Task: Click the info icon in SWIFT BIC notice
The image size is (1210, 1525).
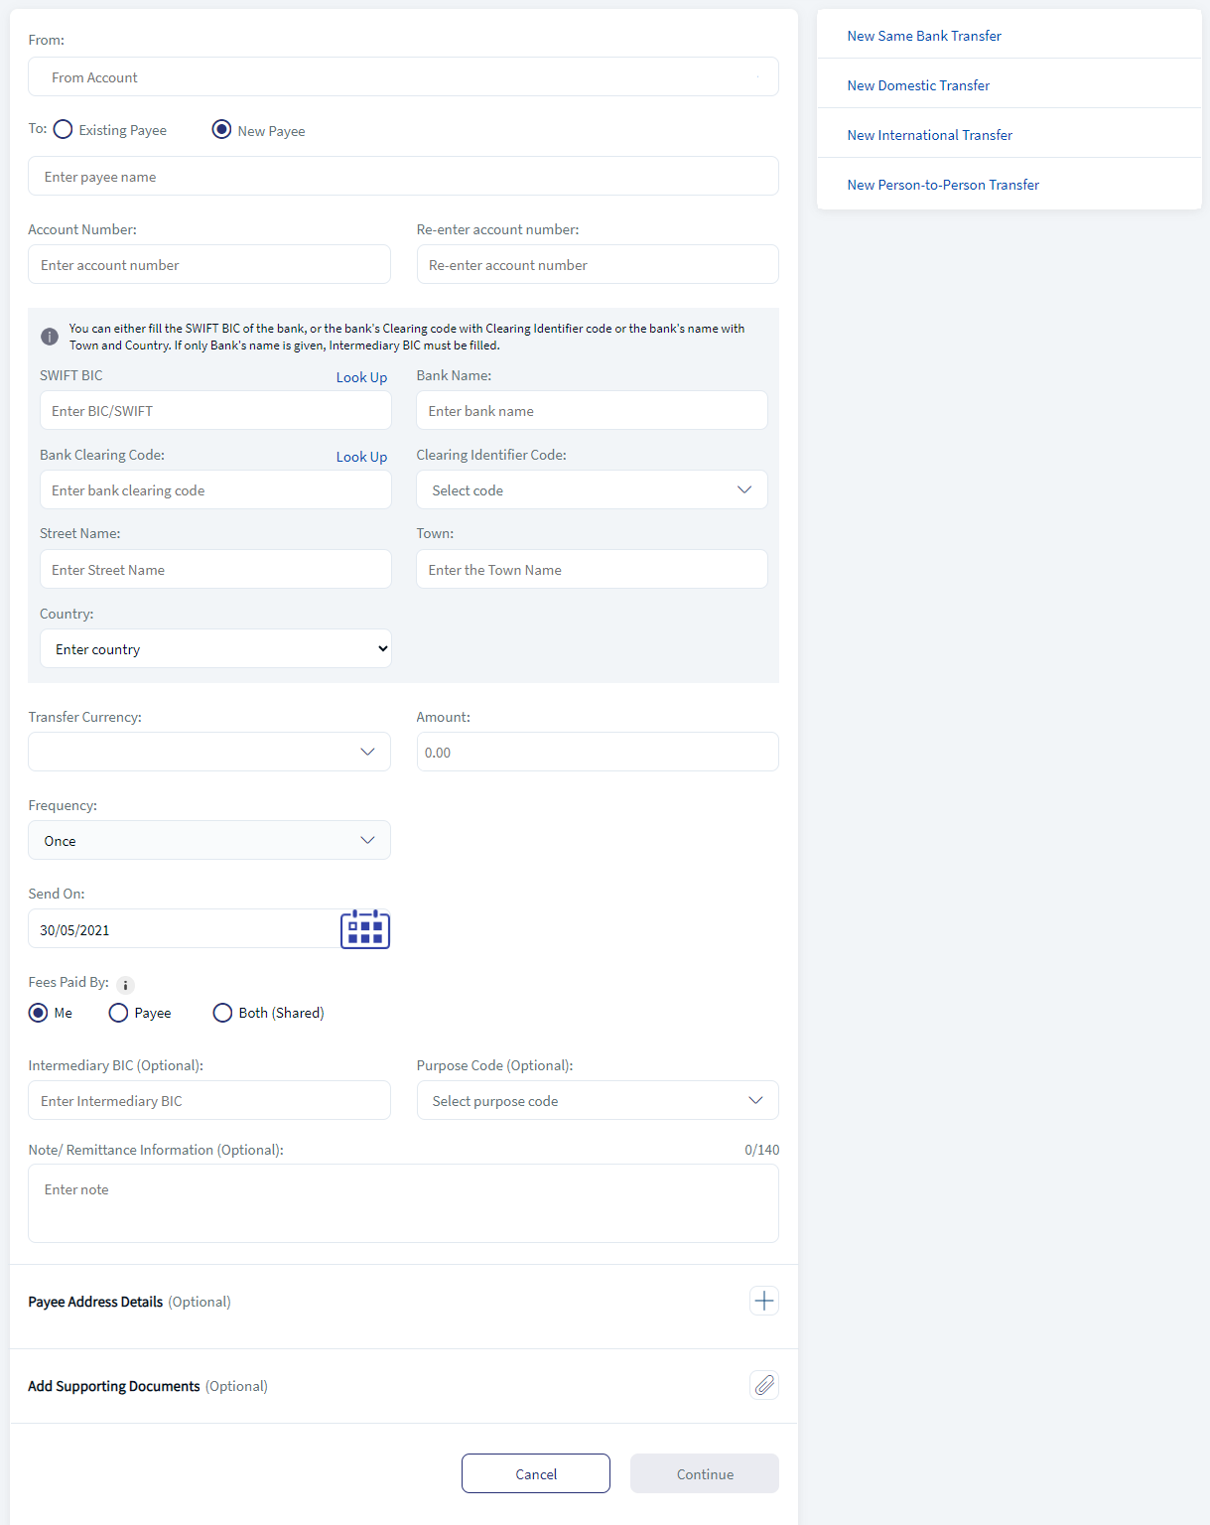Action: (x=50, y=337)
